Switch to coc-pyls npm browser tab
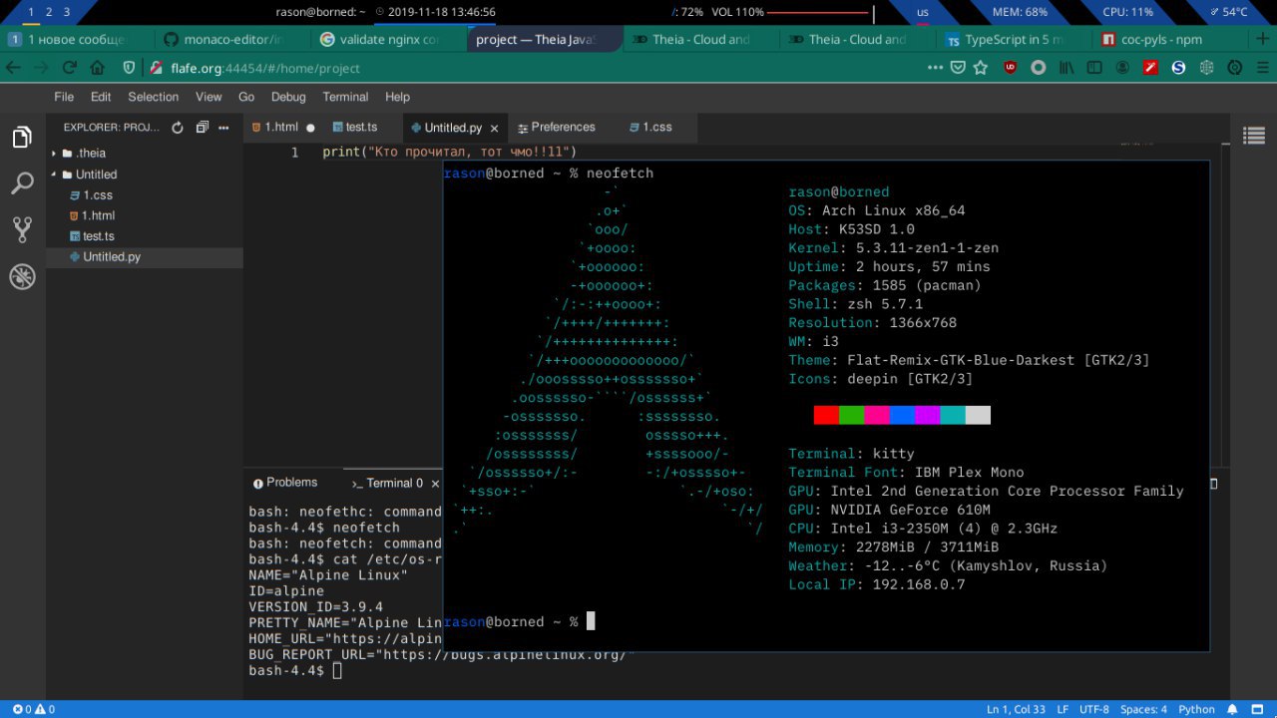This screenshot has width=1277, height=718. point(1171,40)
